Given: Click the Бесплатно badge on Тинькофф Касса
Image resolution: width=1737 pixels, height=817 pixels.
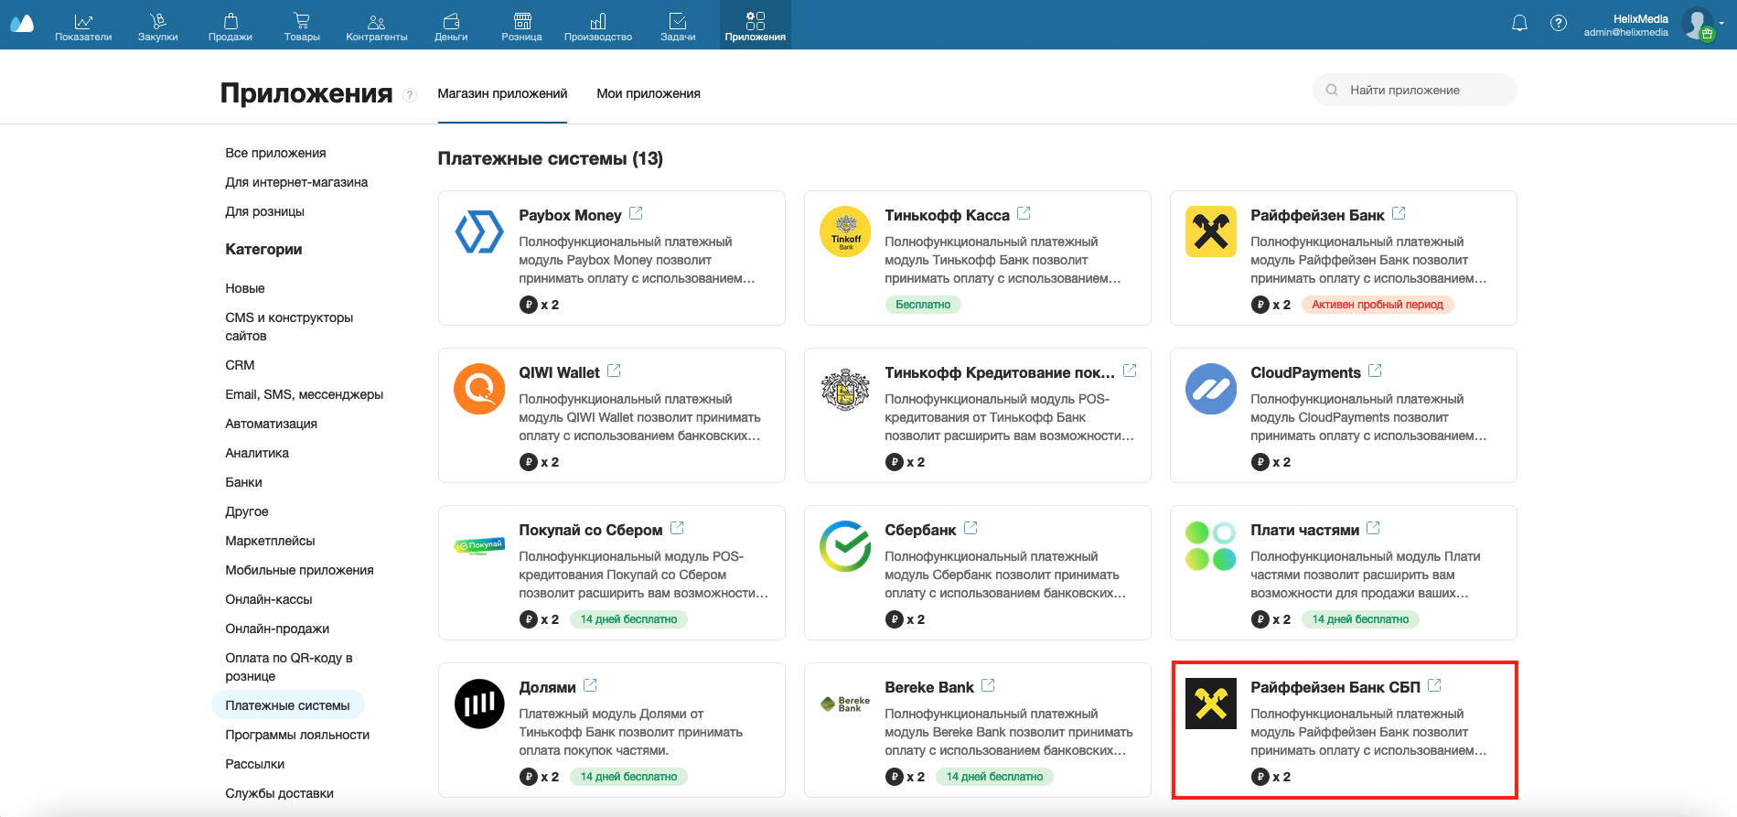Looking at the screenshot, I should pyautogui.click(x=923, y=305).
